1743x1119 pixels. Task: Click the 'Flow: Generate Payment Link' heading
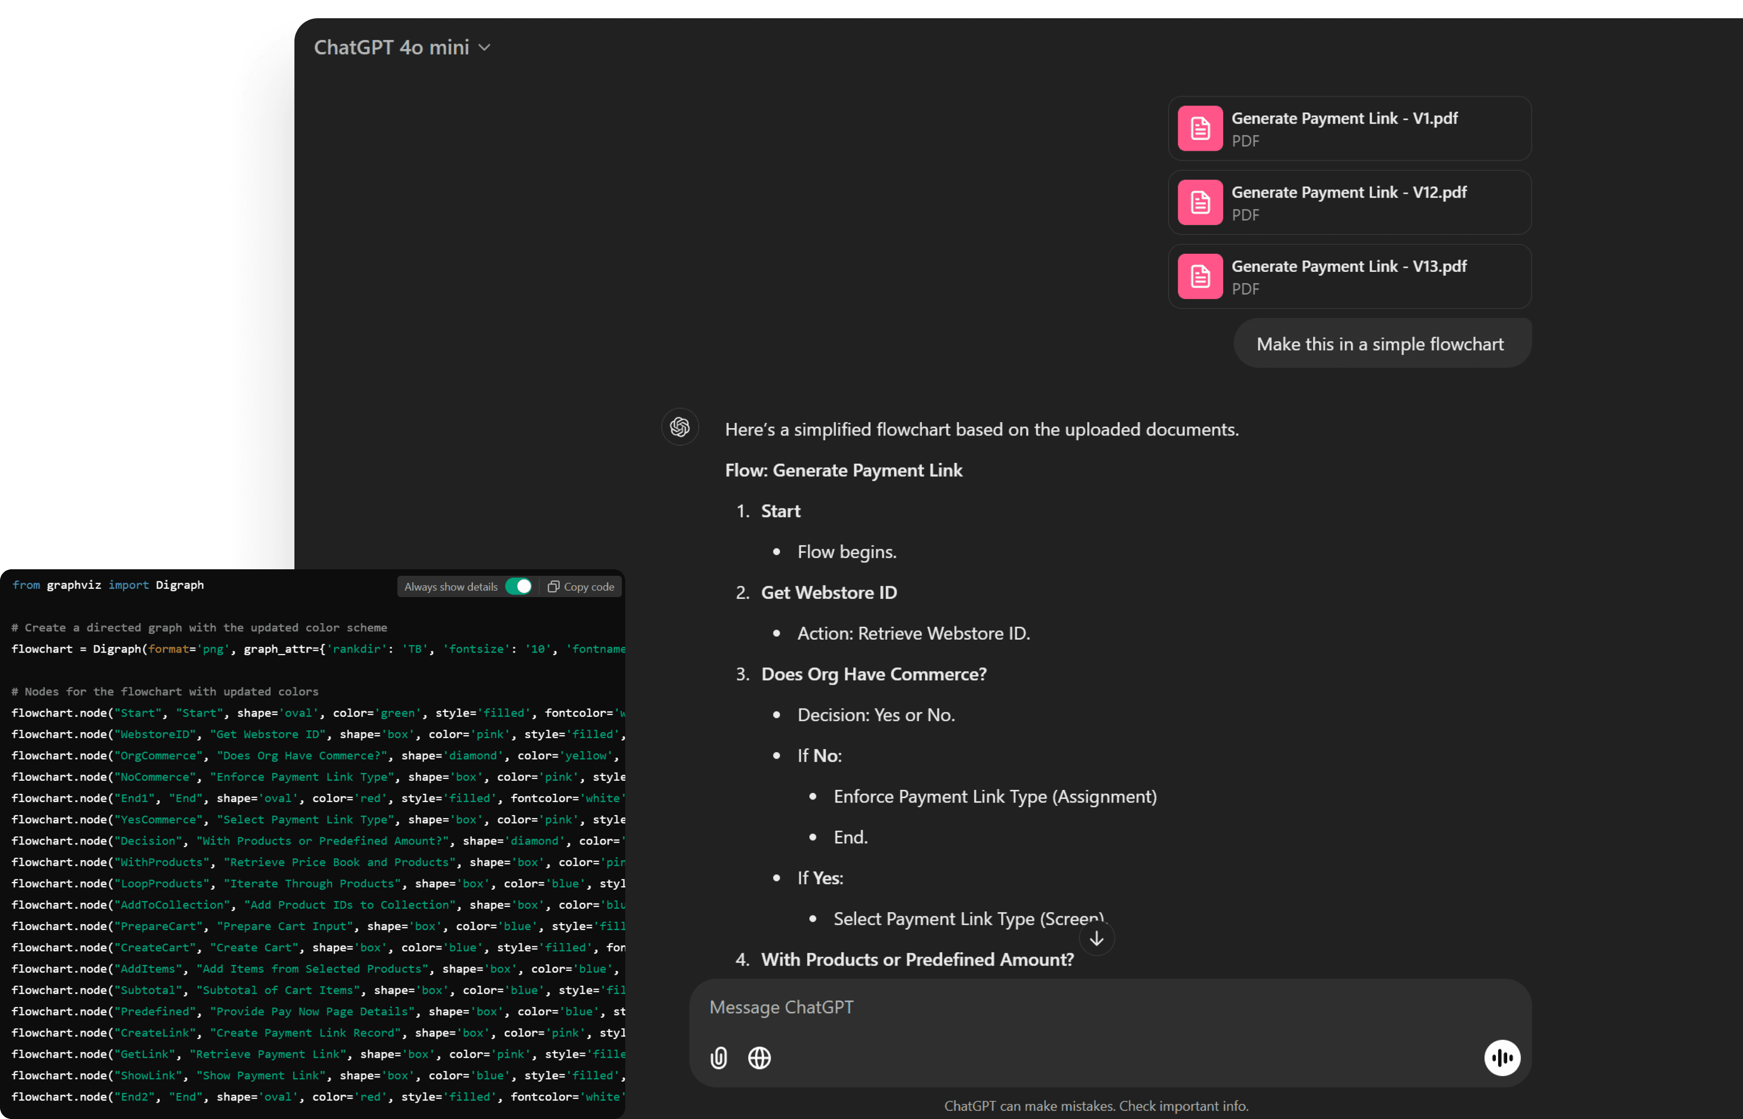tap(844, 470)
